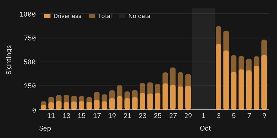Click the Sep 20 bar between ticks 19 and 21

120,98
